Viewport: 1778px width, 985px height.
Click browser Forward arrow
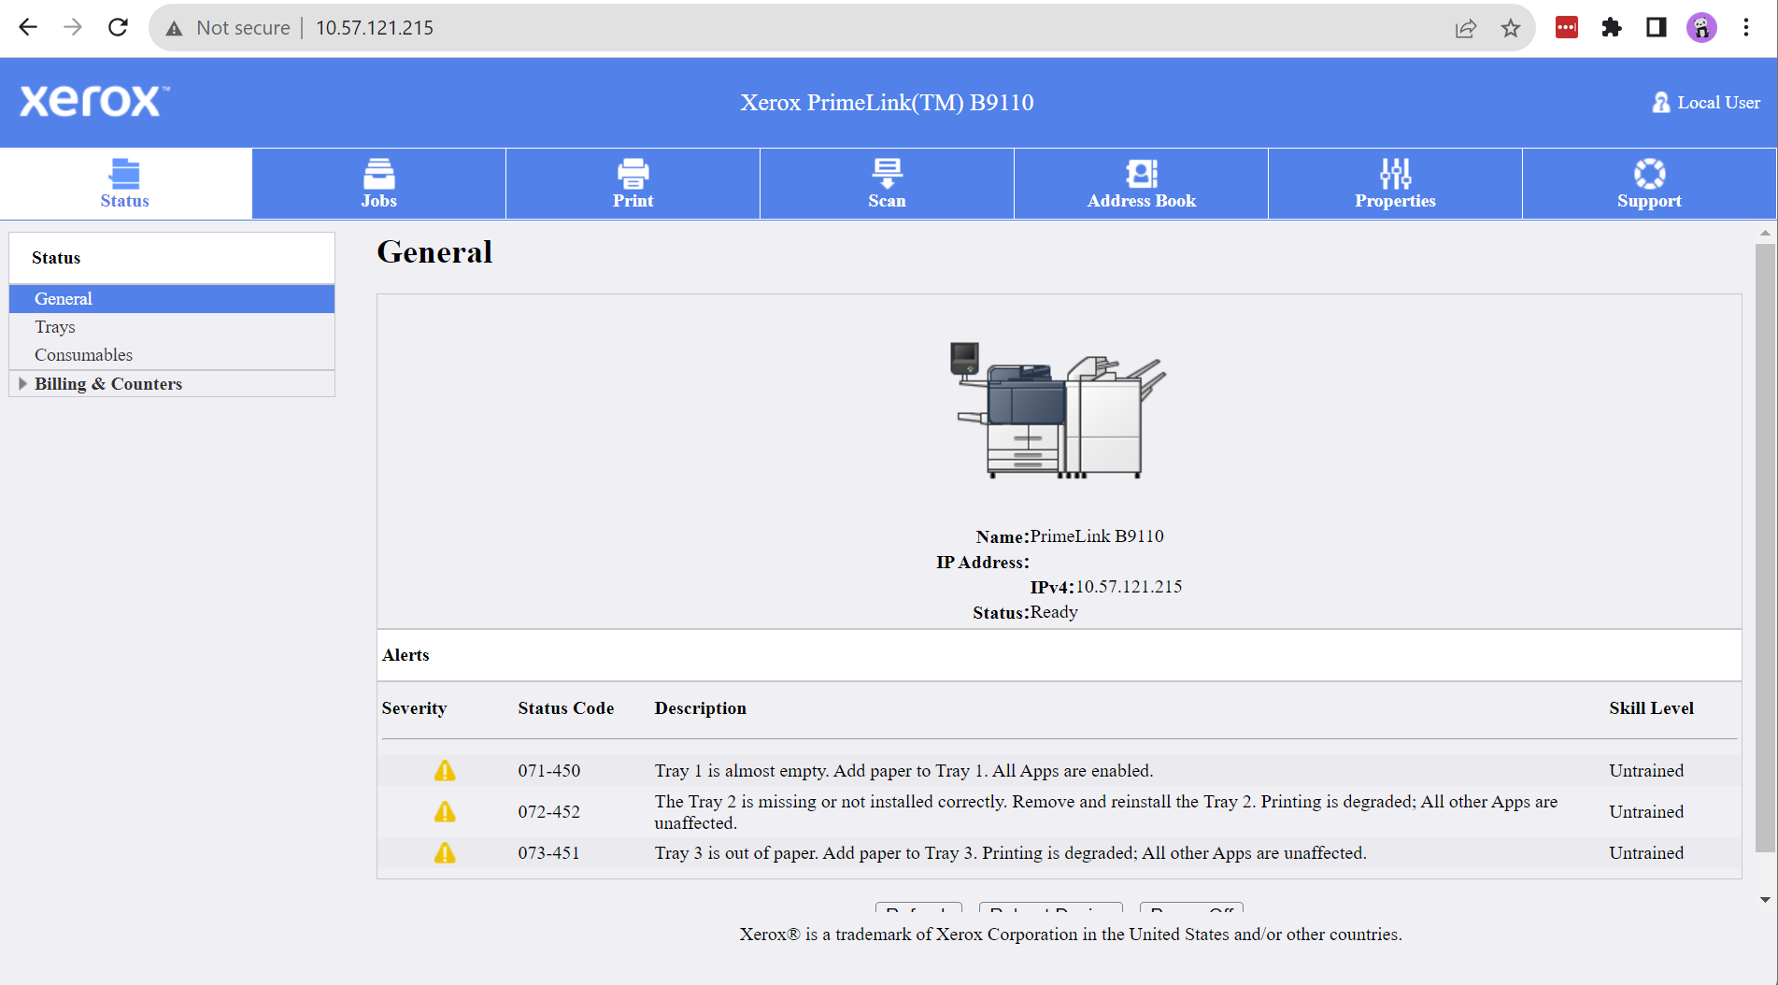pyautogui.click(x=73, y=27)
